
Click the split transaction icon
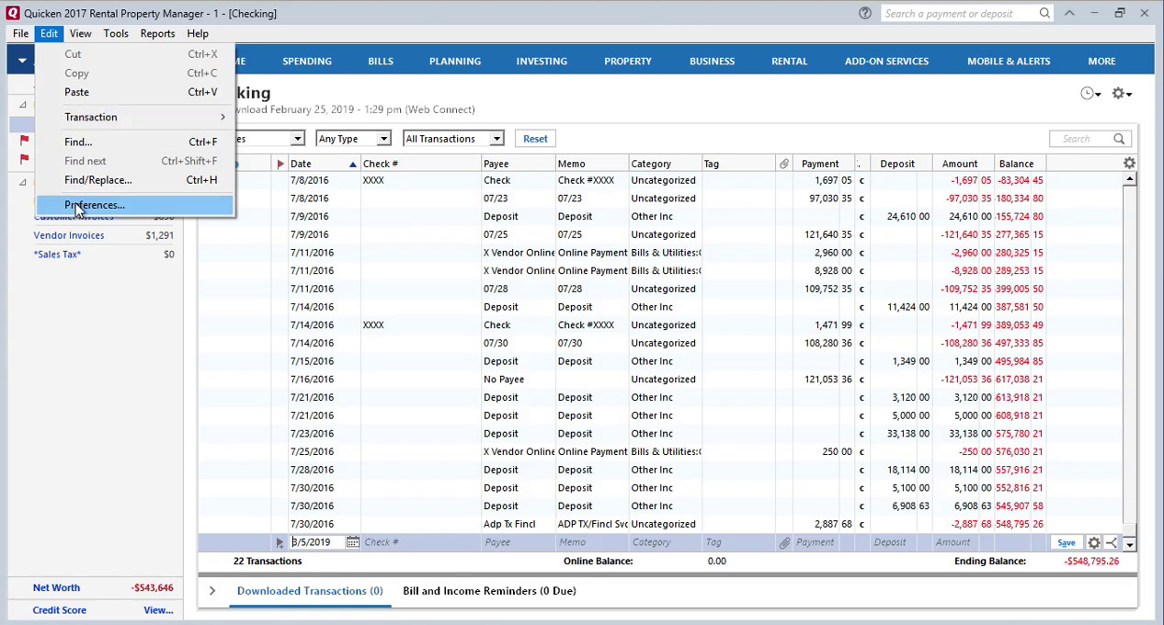[1112, 542]
